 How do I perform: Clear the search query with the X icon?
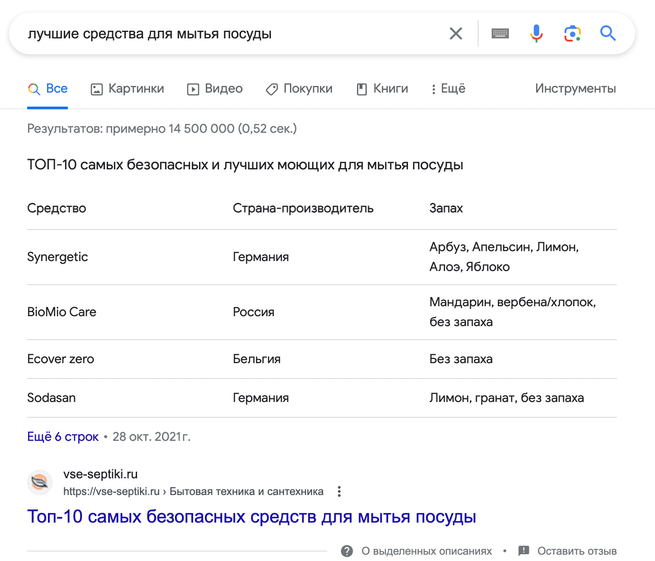pyautogui.click(x=456, y=33)
